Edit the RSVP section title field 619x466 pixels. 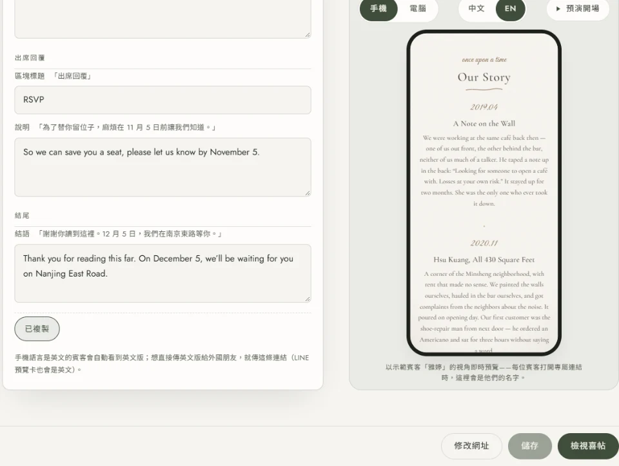(x=162, y=100)
